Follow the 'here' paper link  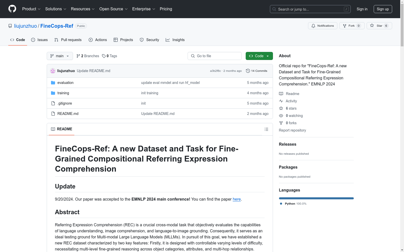click(237, 199)
